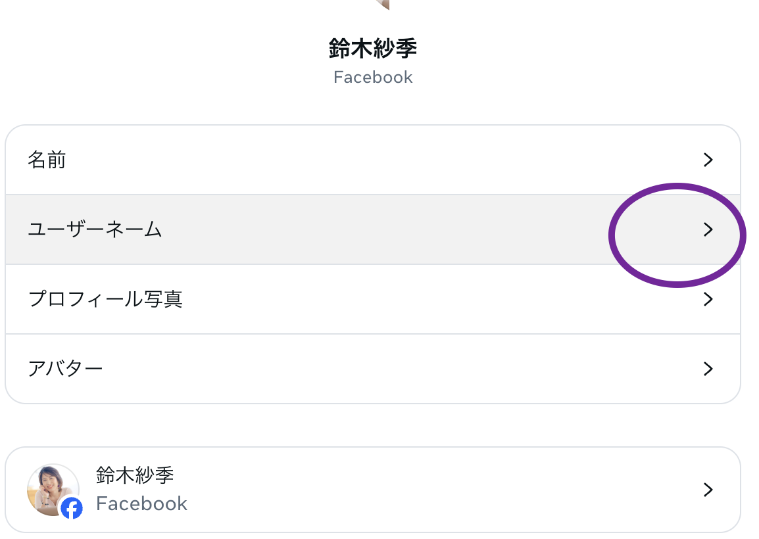The image size is (759, 539).
Task: Expand the 鈴木紗季 Facebook account card chevron
Action: pyautogui.click(x=708, y=490)
